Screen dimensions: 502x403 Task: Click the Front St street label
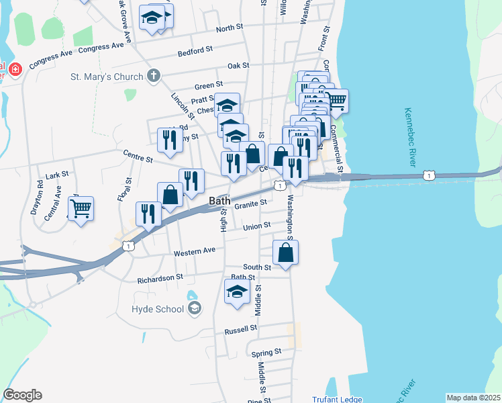click(323, 38)
